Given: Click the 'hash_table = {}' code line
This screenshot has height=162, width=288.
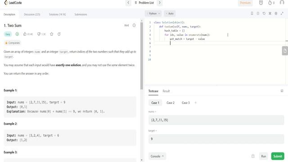Looking at the screenshot, I should [175, 31].
